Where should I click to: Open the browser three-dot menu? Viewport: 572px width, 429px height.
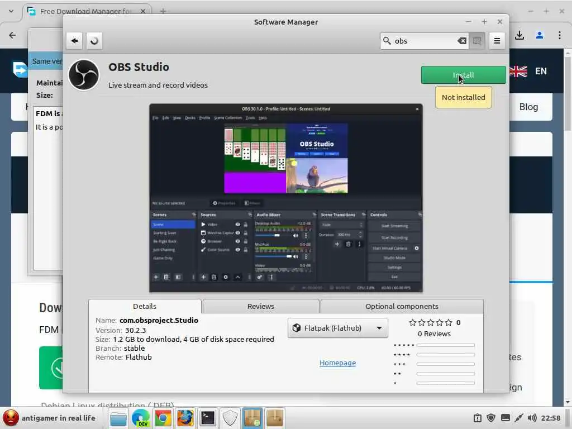pos(560,35)
